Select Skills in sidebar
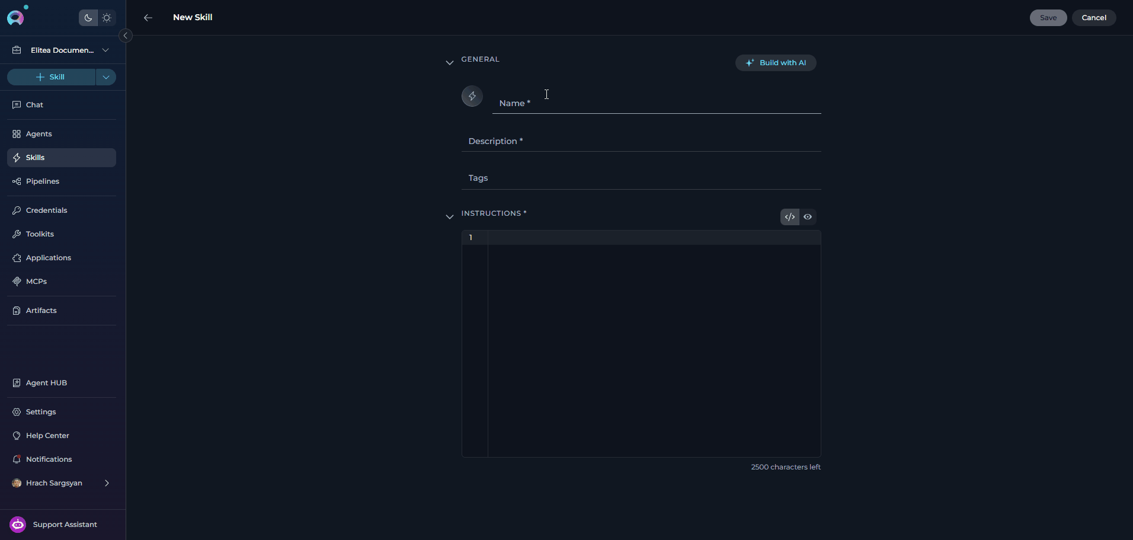 [x=62, y=158]
